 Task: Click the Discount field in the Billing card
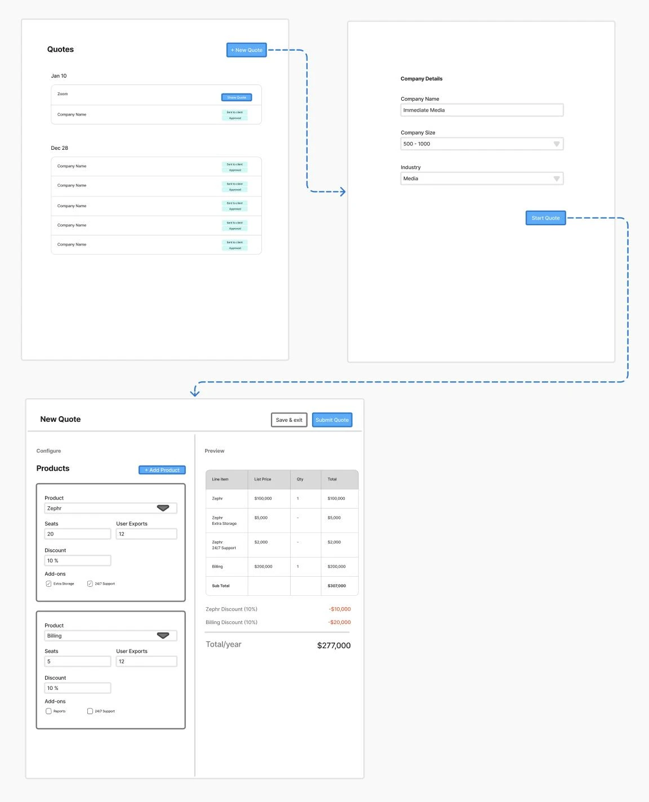point(78,688)
